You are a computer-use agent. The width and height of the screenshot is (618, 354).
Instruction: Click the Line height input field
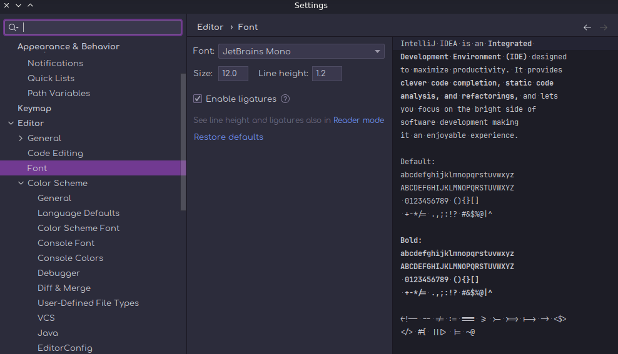click(x=327, y=74)
